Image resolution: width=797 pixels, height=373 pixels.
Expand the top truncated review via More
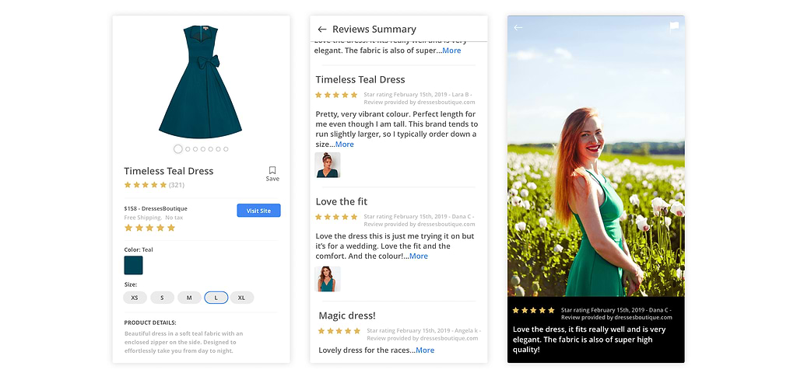451,51
